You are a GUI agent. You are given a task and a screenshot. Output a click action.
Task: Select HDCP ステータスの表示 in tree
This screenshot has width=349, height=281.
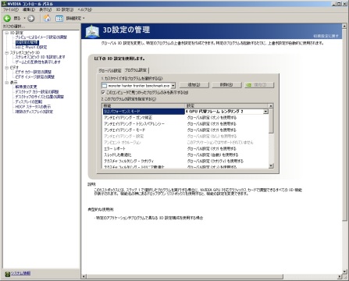[x=33, y=107]
